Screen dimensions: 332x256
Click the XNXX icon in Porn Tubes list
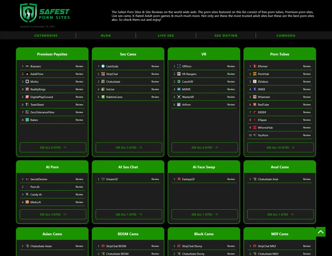pos(255,89)
